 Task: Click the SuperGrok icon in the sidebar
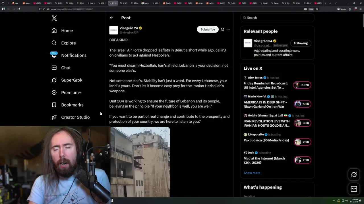pos(54,80)
